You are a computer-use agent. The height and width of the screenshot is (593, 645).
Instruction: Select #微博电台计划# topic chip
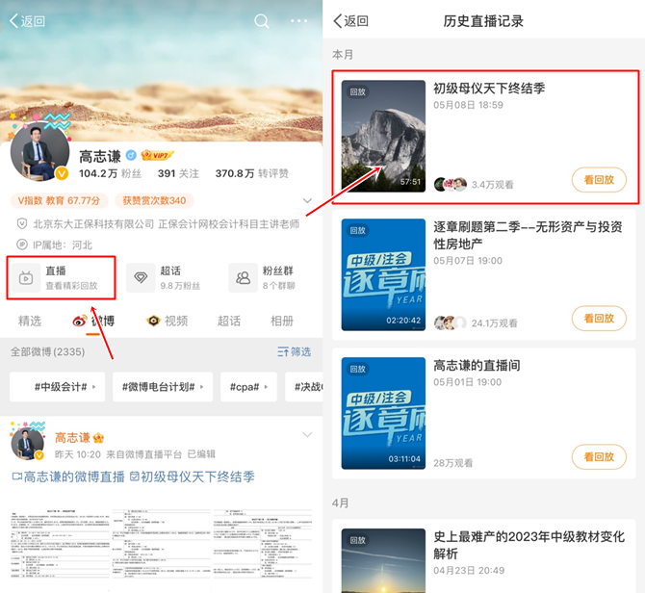click(x=163, y=387)
